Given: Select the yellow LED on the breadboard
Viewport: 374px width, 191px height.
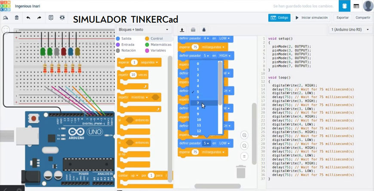Looking at the screenshot, I should [77, 52].
